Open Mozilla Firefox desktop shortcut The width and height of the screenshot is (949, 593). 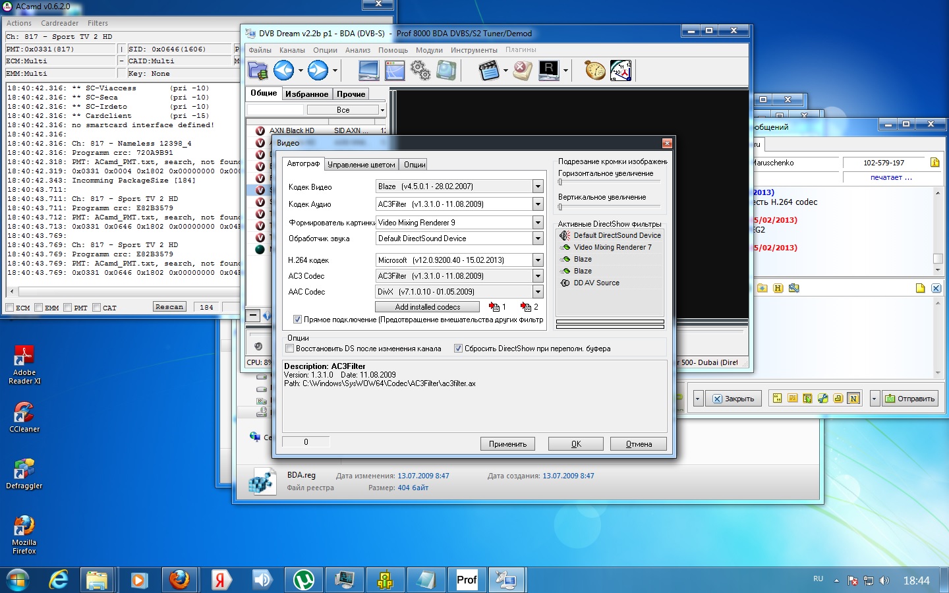24,534
